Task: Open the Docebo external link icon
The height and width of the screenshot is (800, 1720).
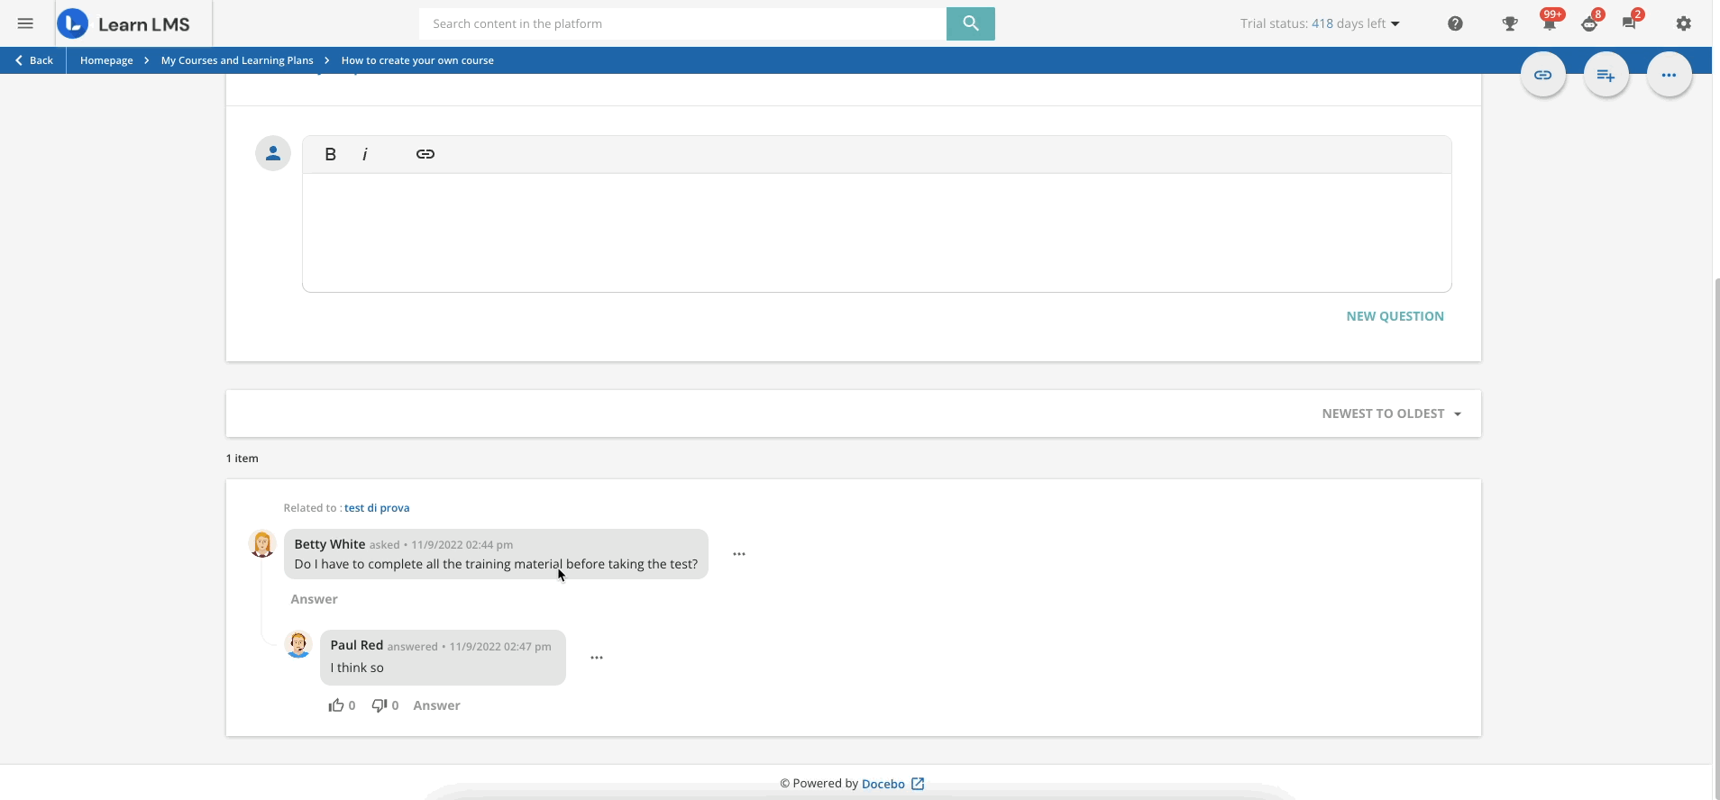Action: coord(918,784)
